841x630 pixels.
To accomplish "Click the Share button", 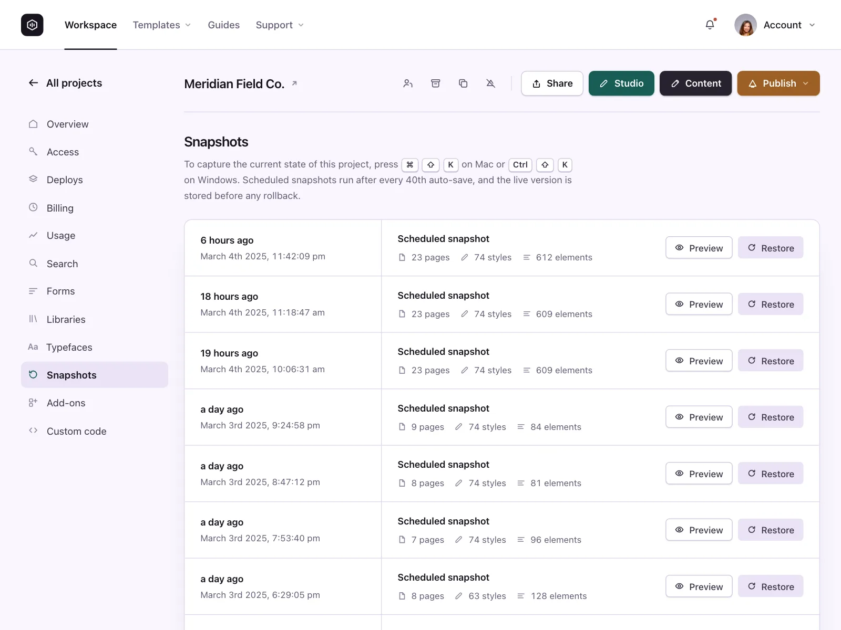I will 552,83.
